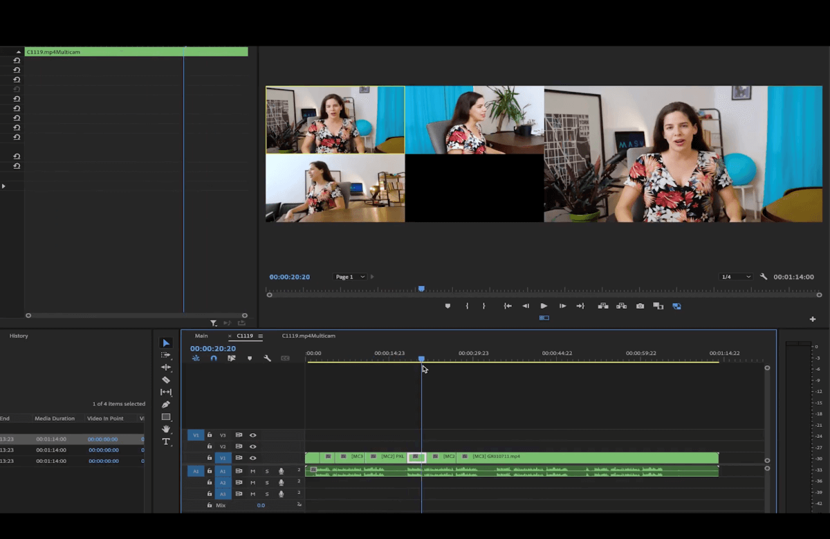Select the Slip tool

tap(166, 392)
